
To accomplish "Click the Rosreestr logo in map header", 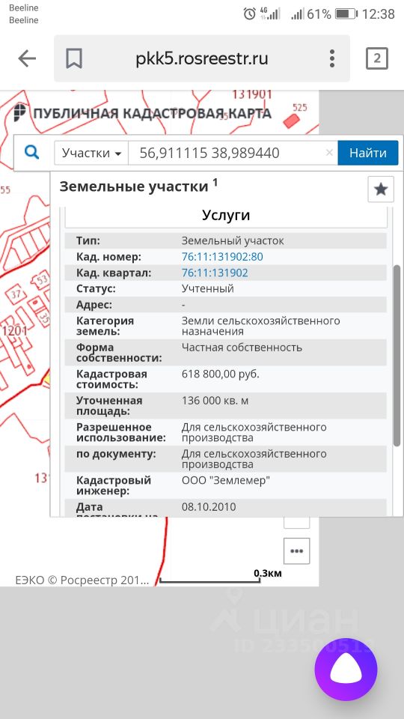I will [19, 113].
